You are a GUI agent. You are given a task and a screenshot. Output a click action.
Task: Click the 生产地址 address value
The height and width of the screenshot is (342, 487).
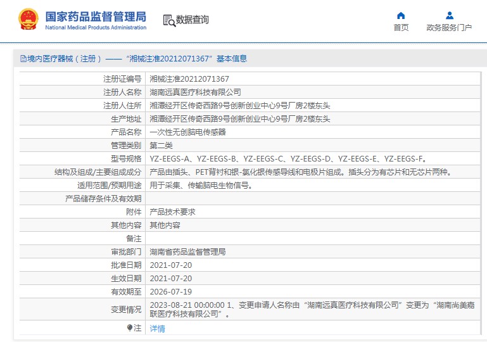(240, 119)
